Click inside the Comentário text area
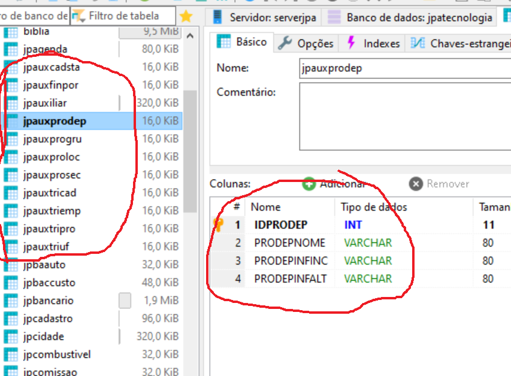511x376 pixels. (x=405, y=116)
